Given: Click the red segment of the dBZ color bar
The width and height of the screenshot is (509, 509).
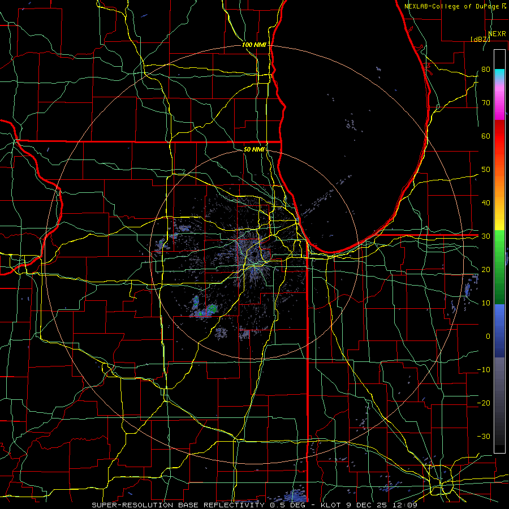Looking at the screenshot, I should click(x=499, y=136).
